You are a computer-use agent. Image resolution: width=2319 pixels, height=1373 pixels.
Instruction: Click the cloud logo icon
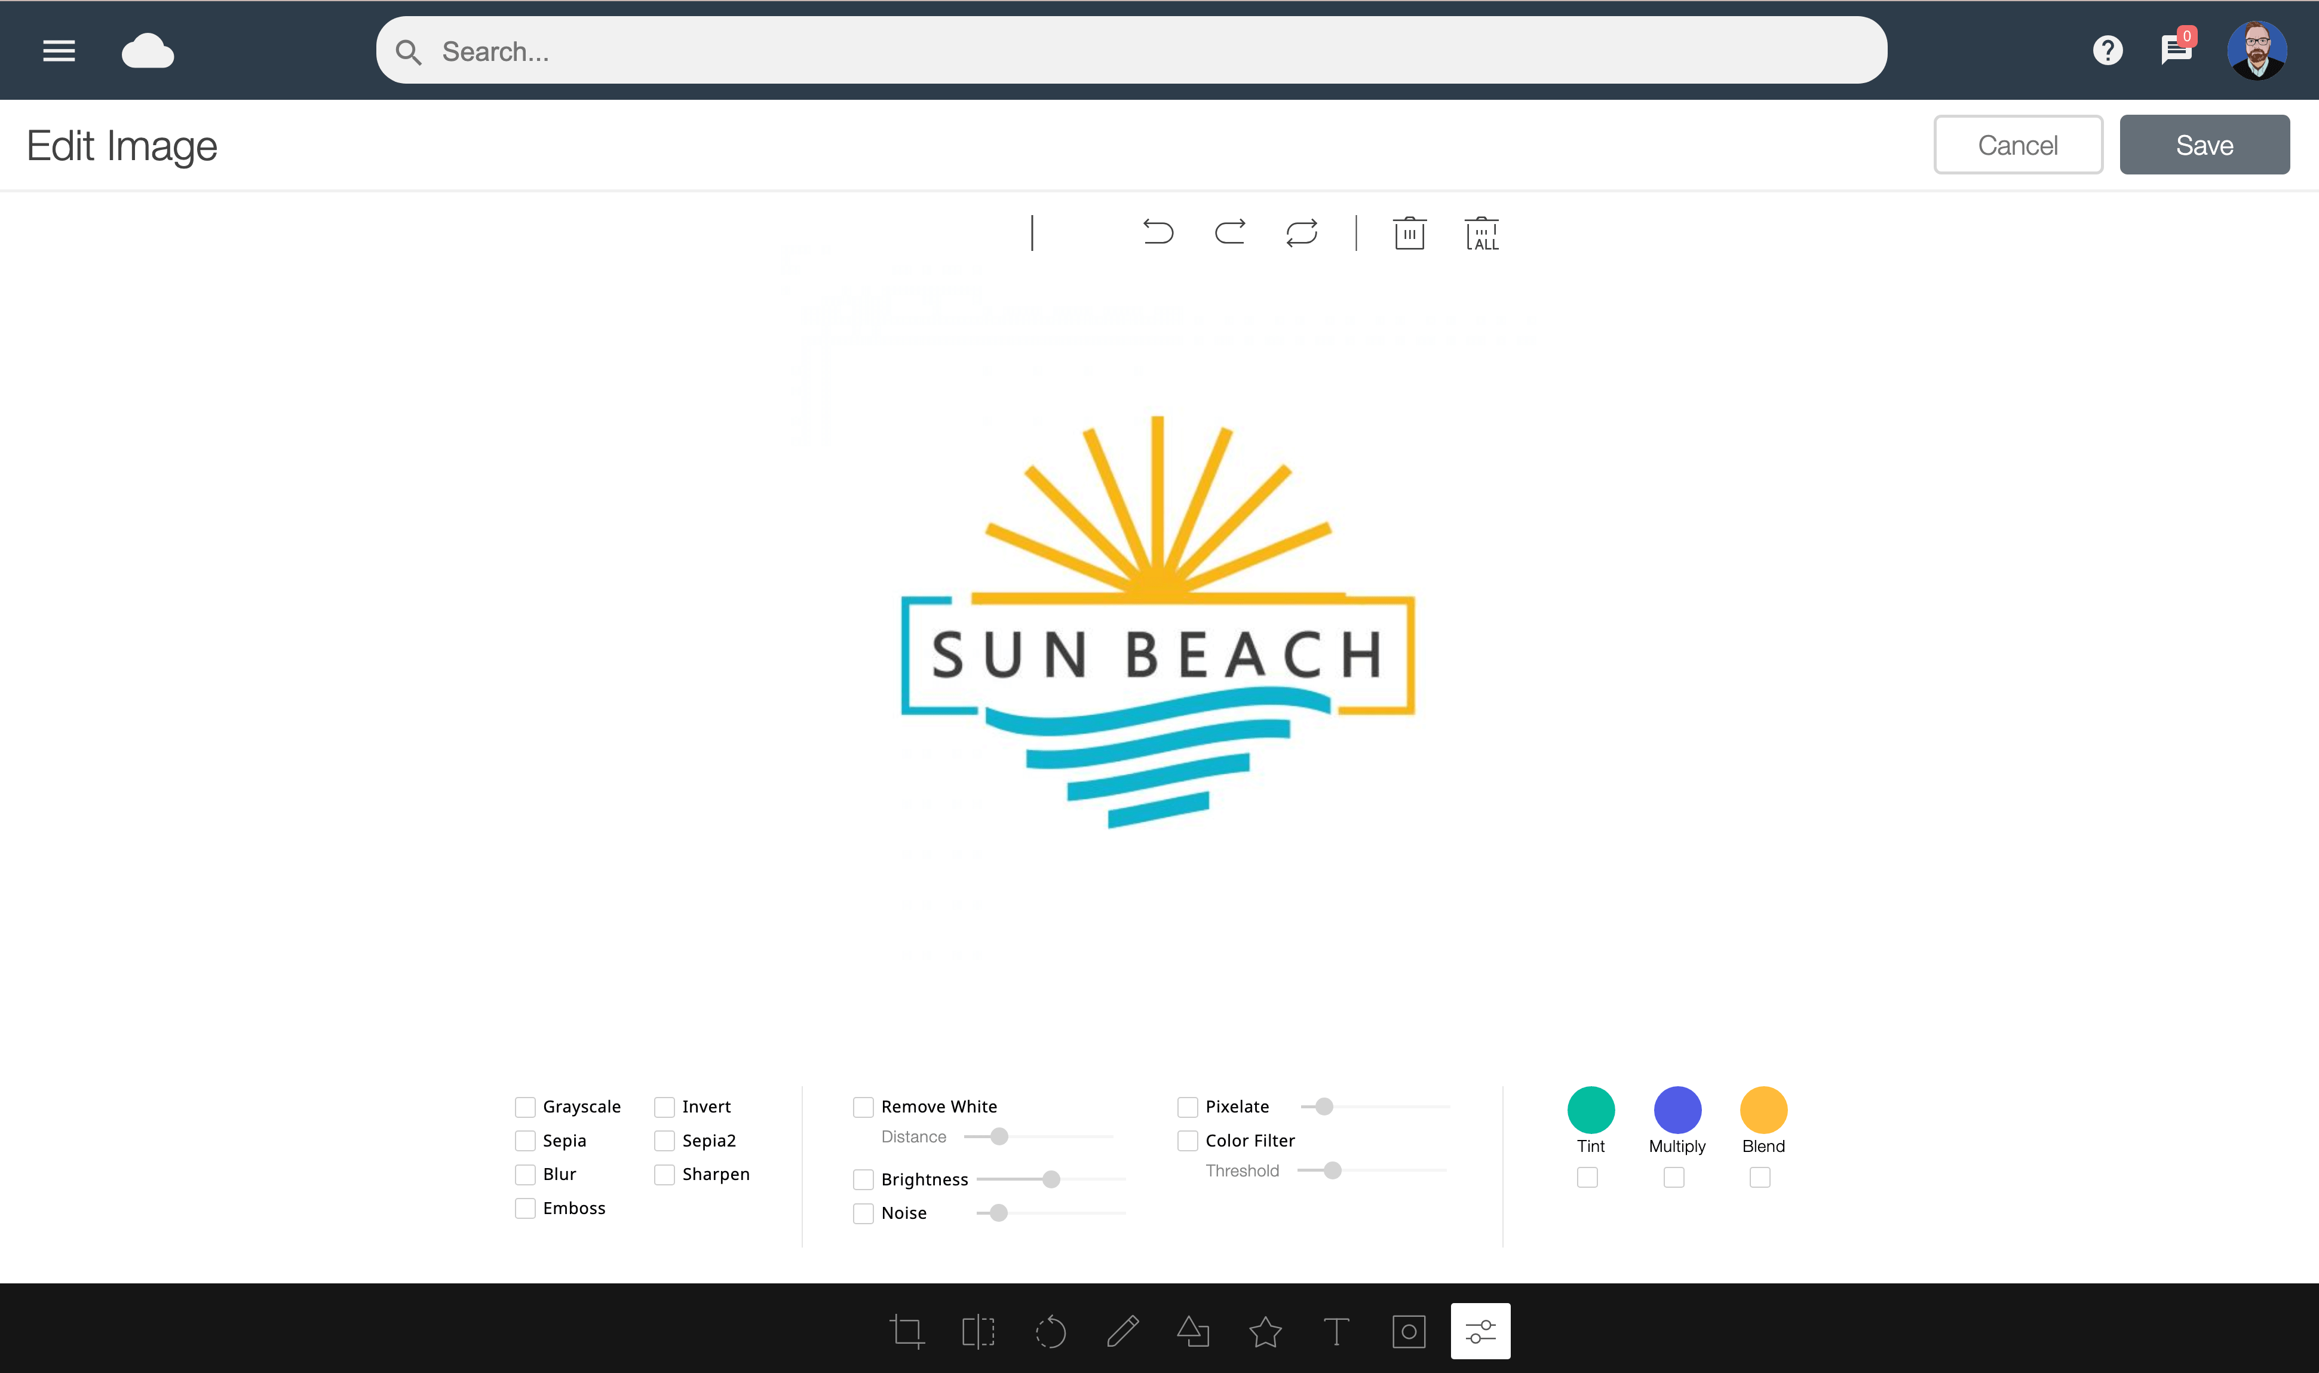[148, 51]
